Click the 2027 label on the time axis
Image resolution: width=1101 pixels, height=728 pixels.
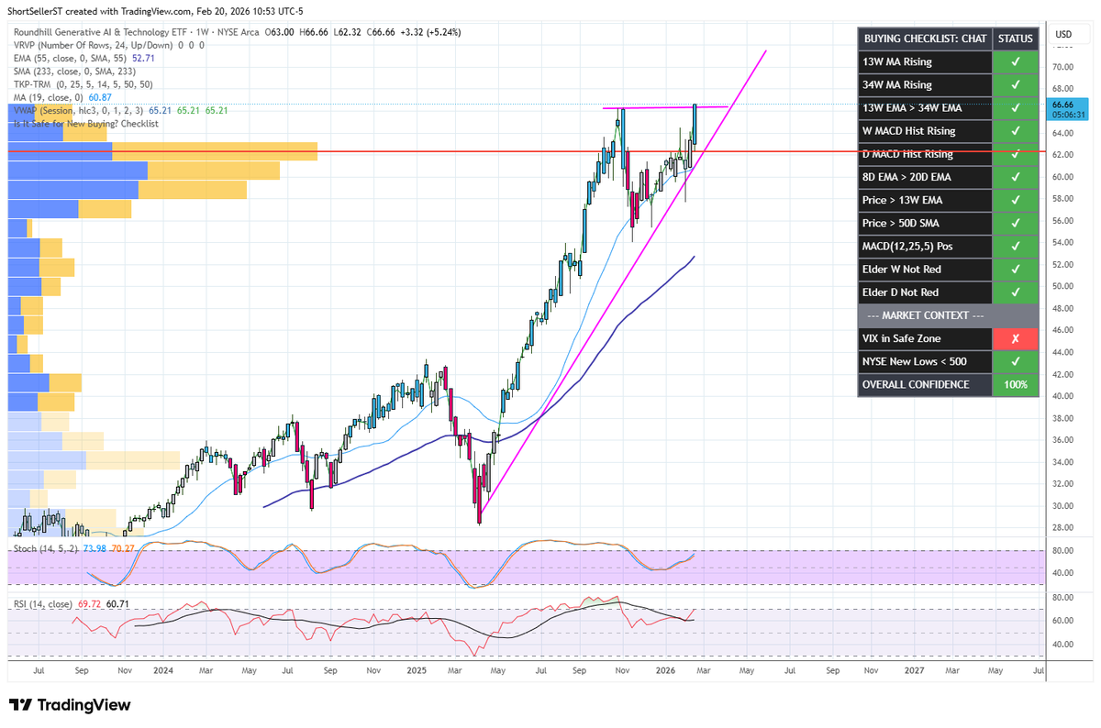tap(914, 672)
